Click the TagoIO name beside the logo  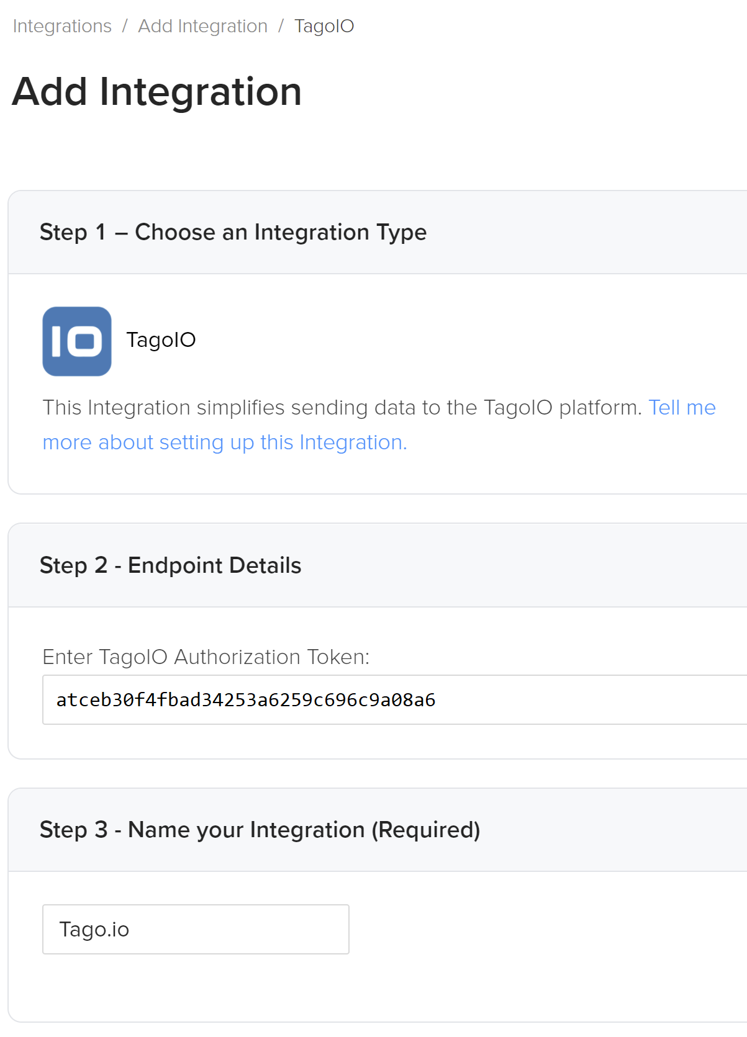[161, 340]
